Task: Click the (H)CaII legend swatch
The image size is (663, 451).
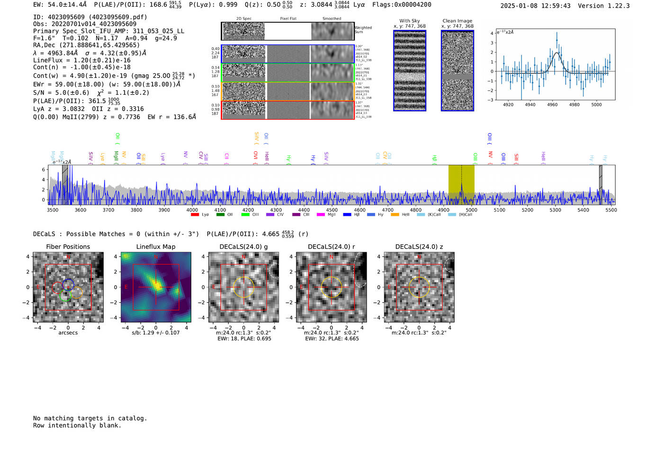Action: coord(452,215)
